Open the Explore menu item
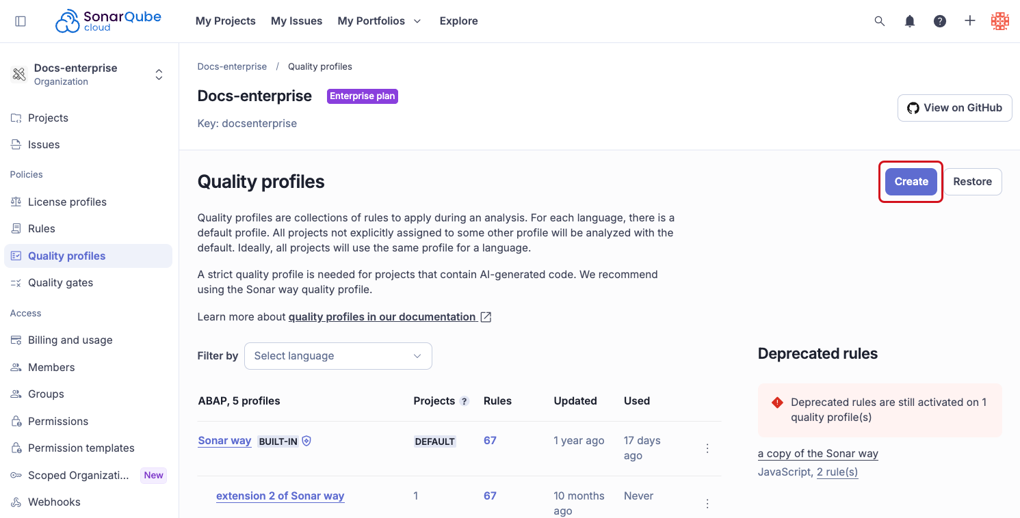The height and width of the screenshot is (518, 1020). [x=458, y=21]
